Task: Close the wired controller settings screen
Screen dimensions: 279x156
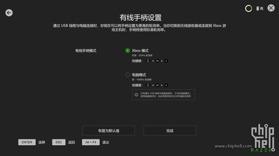Action: pos(271,8)
